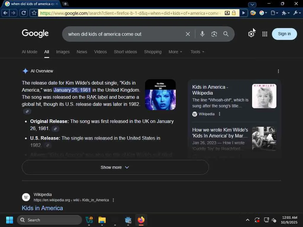Open three-dot menu next to Wikipedia result URL
This screenshot has width=303, height=227.
(x=113, y=200)
